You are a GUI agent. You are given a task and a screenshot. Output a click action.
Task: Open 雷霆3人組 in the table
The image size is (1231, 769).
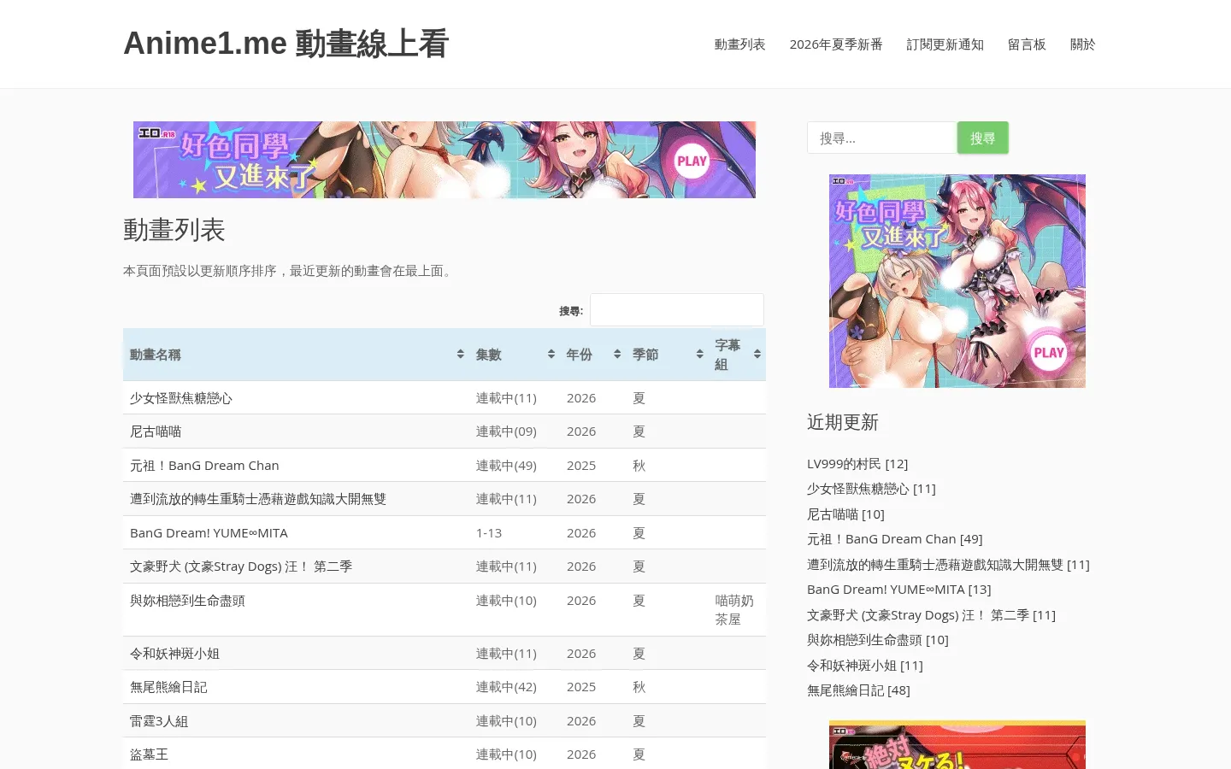[x=159, y=721]
